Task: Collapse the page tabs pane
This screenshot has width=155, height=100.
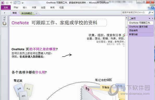Action: tap(153, 18)
